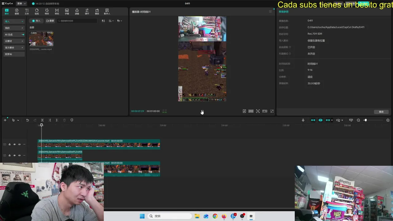
Task: Open the Windows Start button on the taskbar
Action: pyautogui.click(x=142, y=216)
